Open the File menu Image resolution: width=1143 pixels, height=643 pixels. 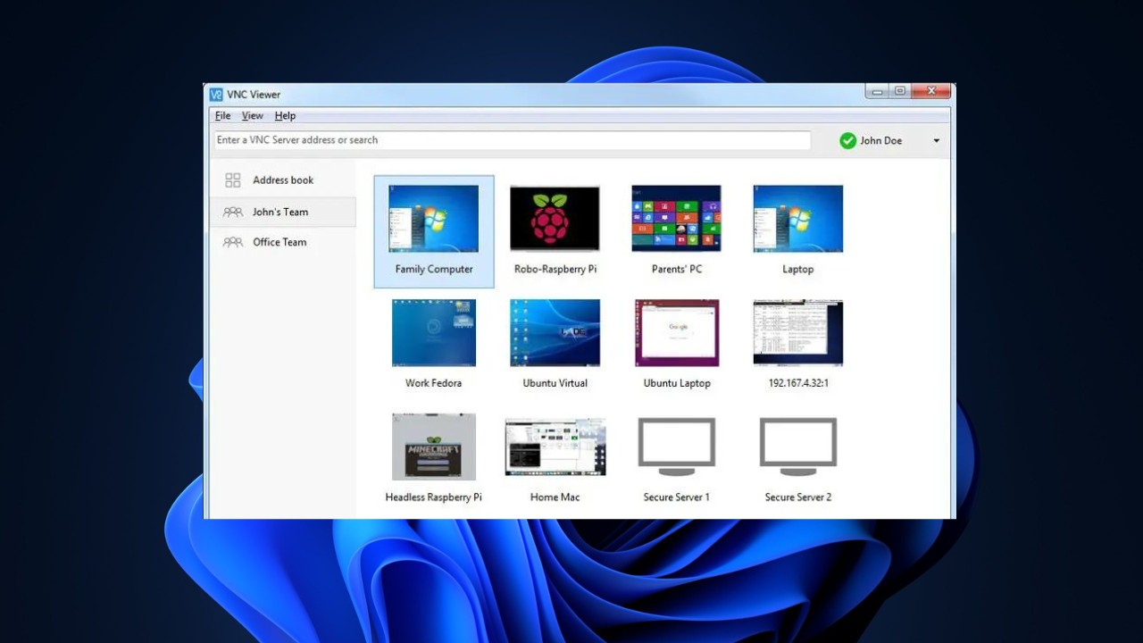click(x=222, y=116)
